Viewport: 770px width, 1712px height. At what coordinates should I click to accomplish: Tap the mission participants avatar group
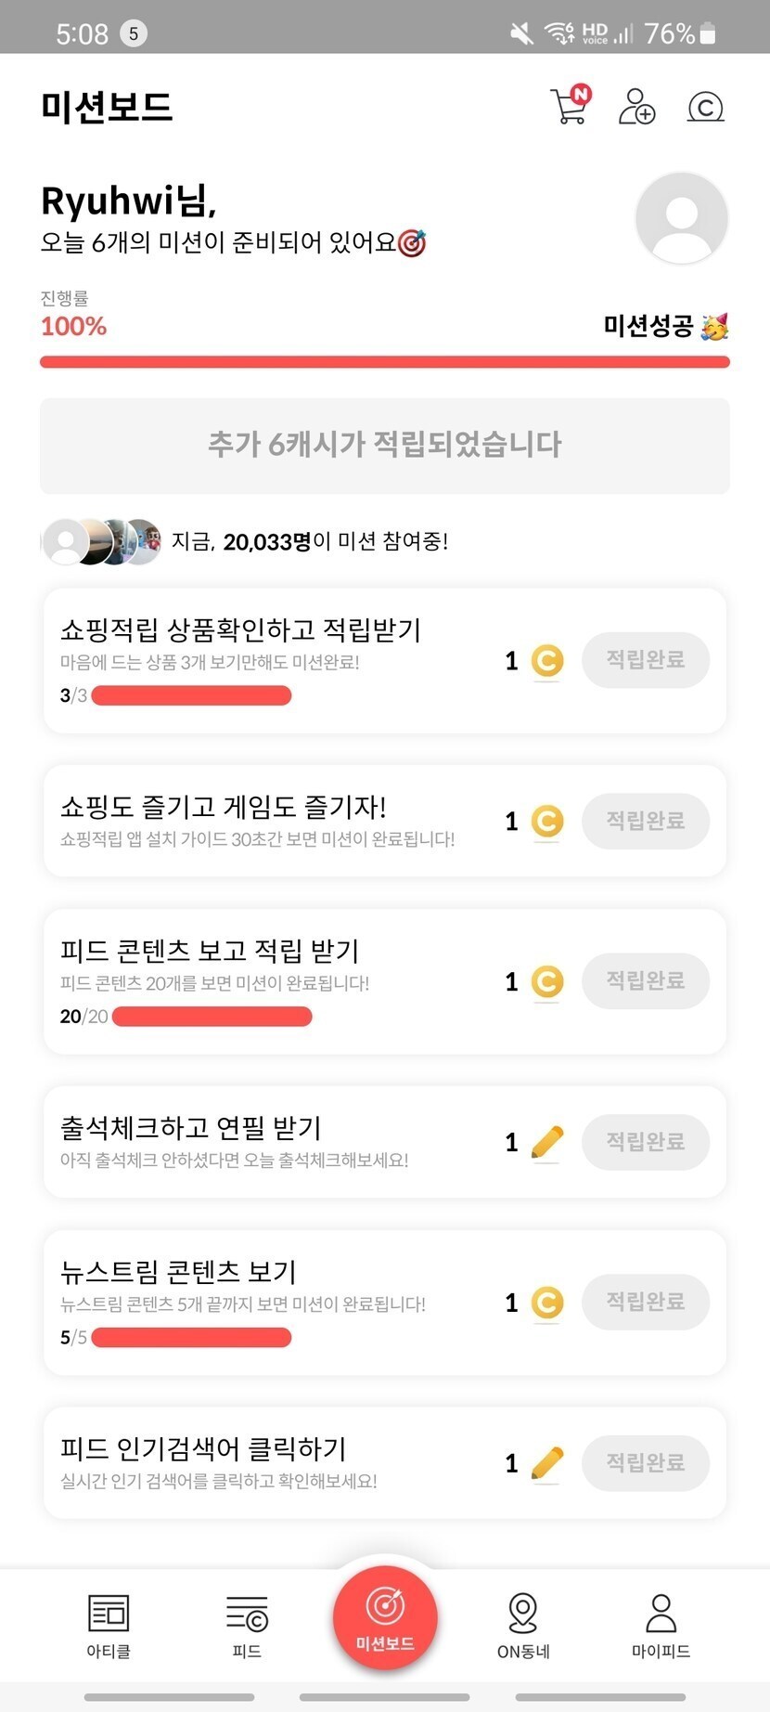coord(102,542)
